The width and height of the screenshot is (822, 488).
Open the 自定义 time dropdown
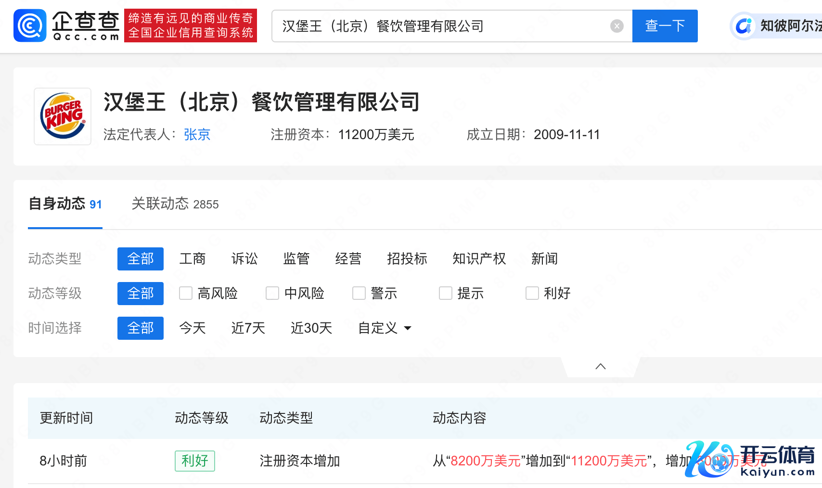tap(385, 328)
